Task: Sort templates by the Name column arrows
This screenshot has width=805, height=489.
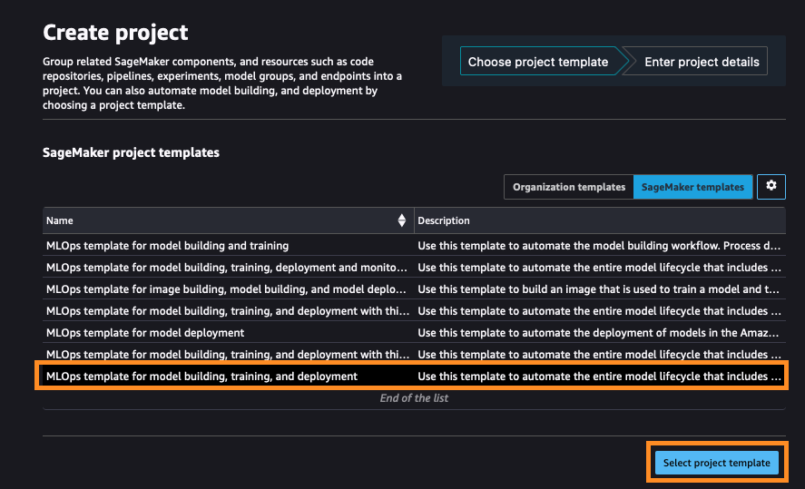Action: [x=401, y=220]
